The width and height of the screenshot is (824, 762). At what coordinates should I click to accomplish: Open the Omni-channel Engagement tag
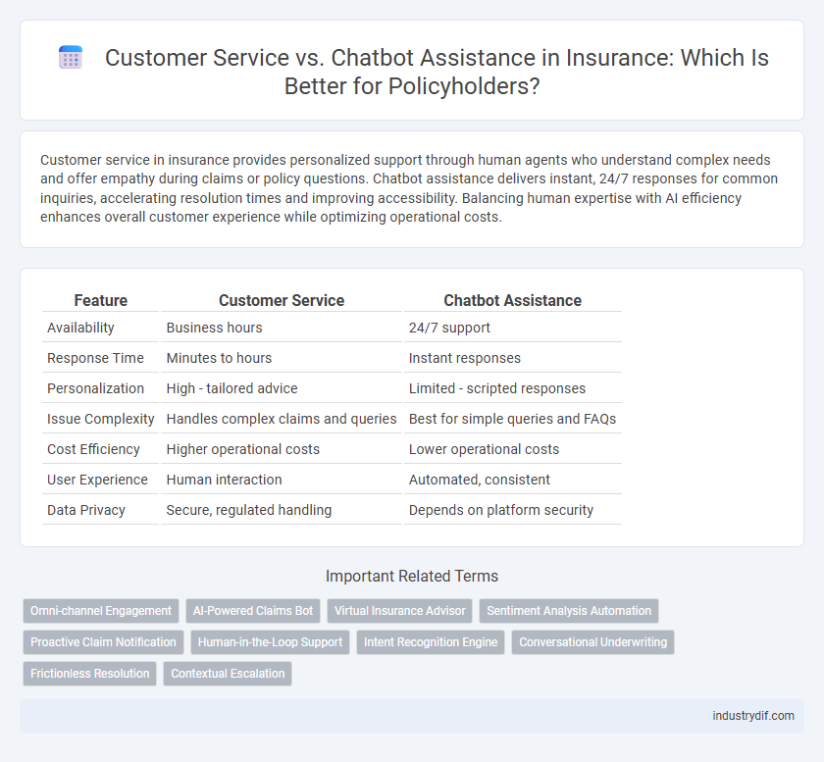click(x=101, y=611)
